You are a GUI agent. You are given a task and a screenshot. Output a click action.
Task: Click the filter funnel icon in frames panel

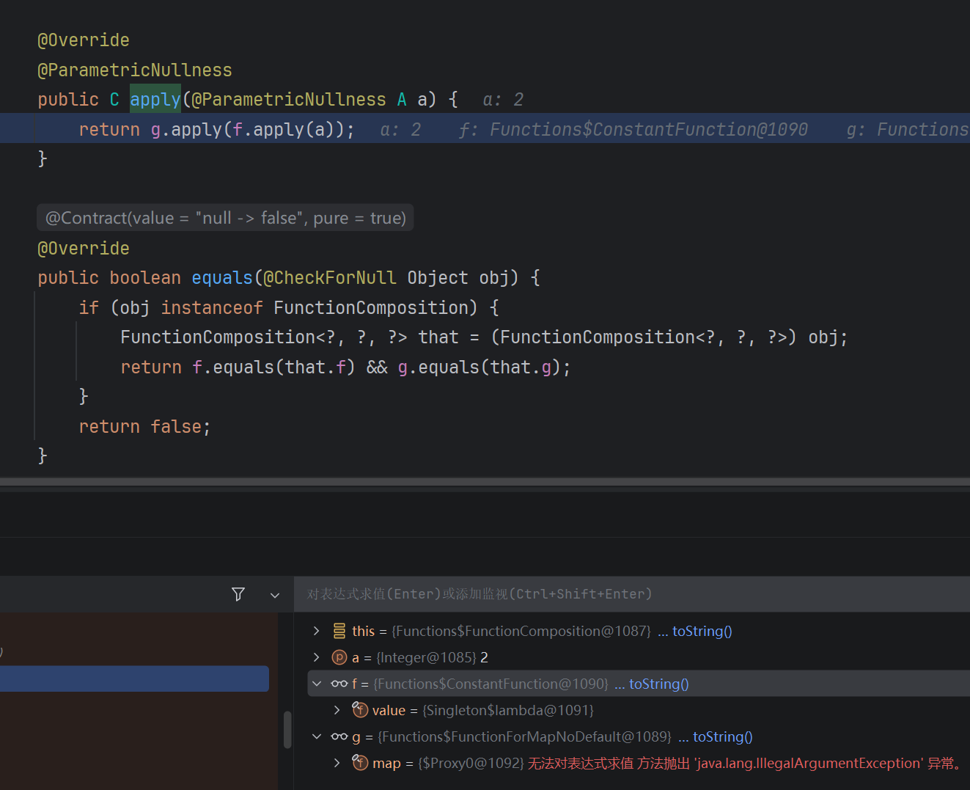coord(238,594)
